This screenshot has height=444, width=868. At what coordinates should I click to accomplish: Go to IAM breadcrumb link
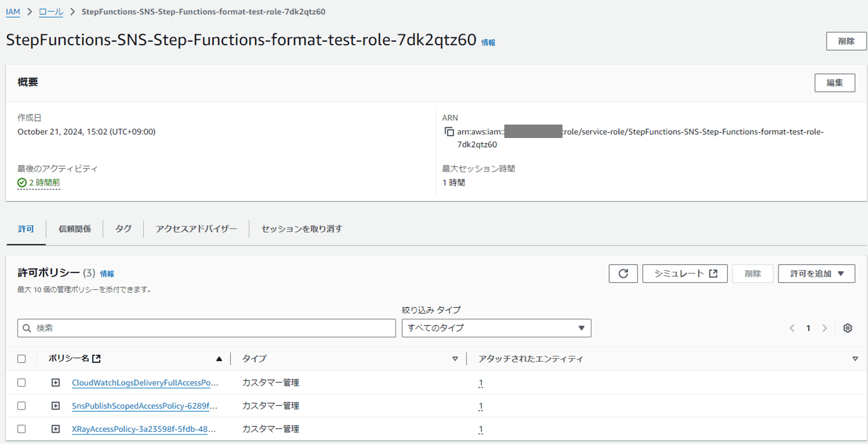[x=13, y=12]
